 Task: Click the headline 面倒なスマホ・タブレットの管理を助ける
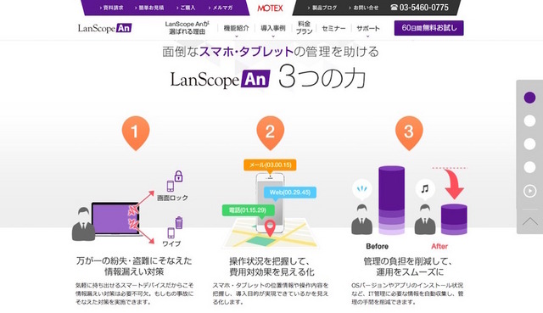point(271,52)
